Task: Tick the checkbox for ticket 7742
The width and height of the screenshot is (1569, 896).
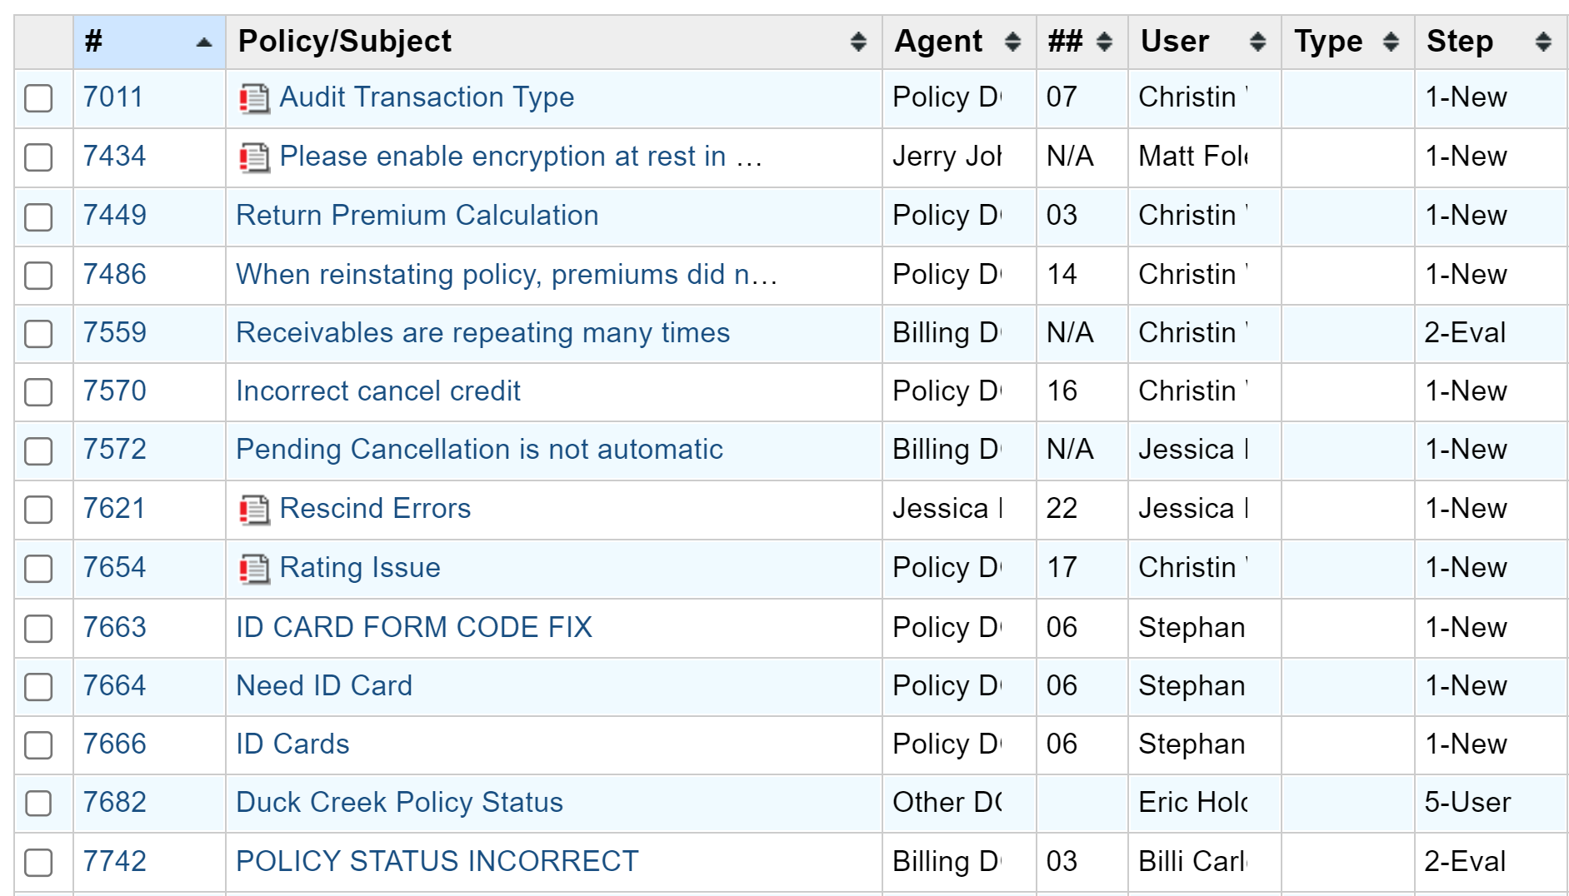Action: pyautogui.click(x=38, y=863)
